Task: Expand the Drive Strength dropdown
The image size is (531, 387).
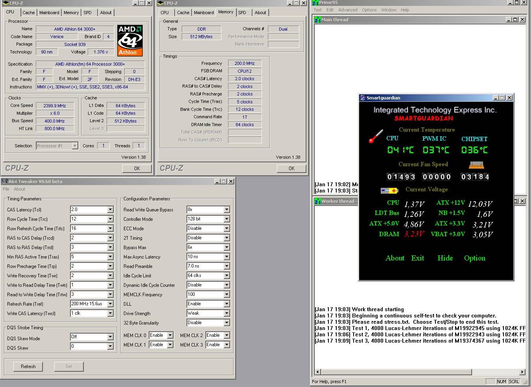Action: tap(227, 313)
